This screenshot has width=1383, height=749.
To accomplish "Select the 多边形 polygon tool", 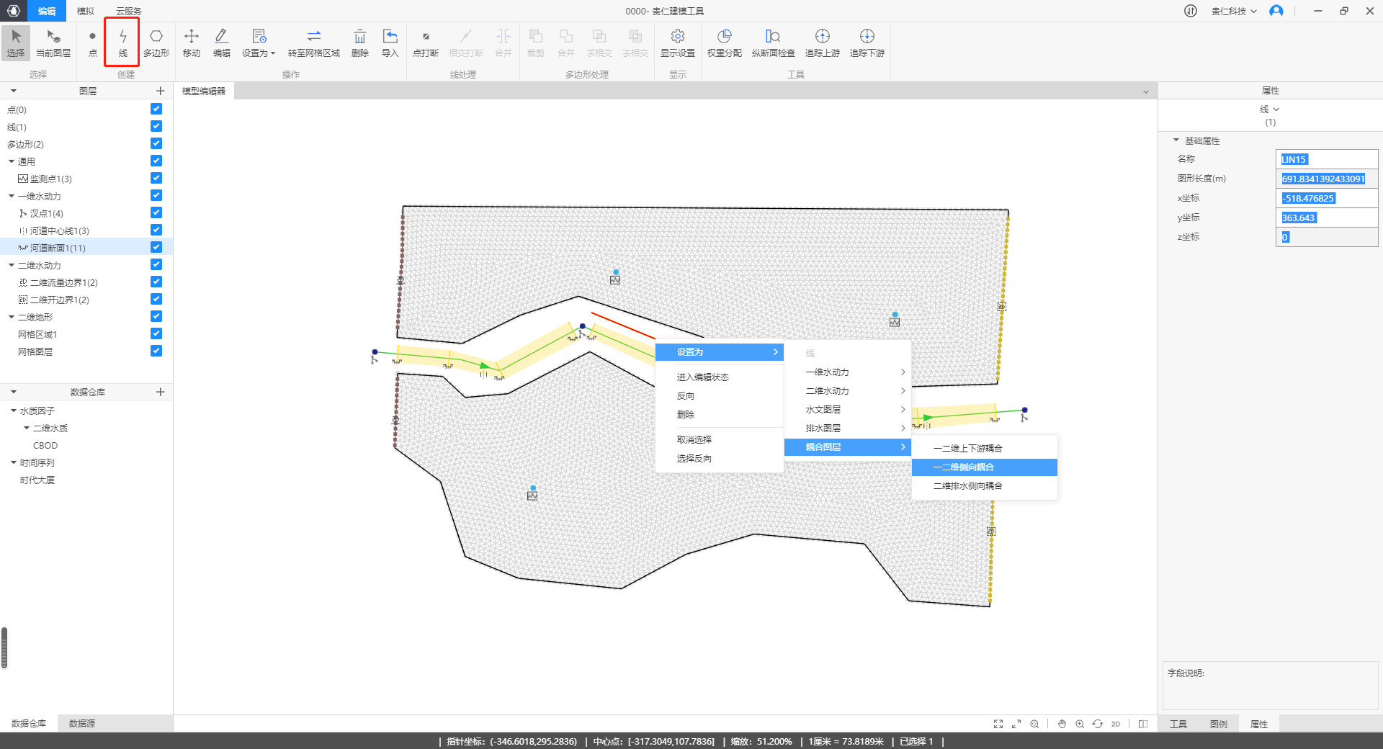I will (156, 42).
